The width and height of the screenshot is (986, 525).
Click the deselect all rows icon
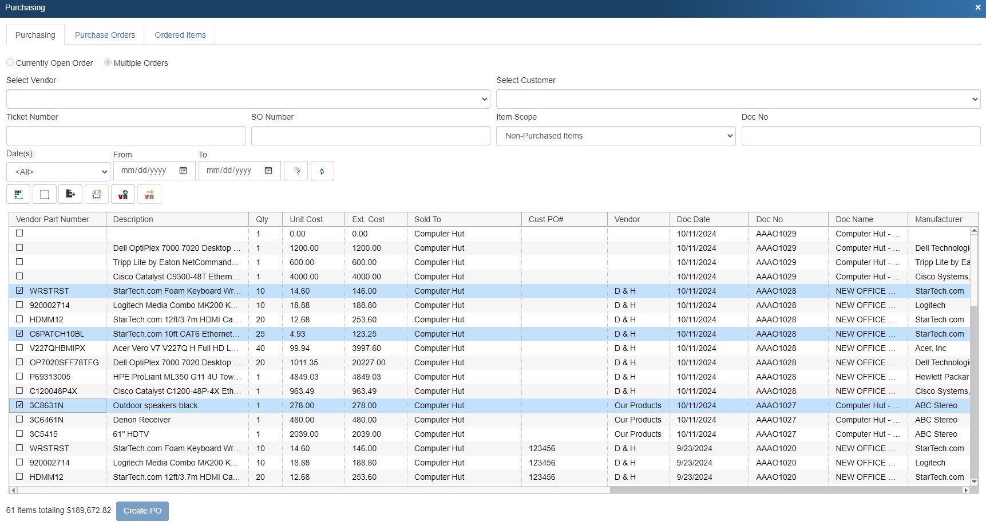point(45,195)
